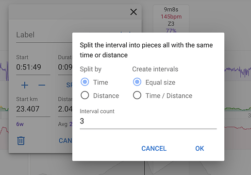Click the Equal size label text
The image size is (251, 175).
point(160,82)
